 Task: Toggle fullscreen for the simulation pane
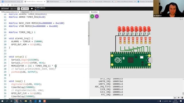(x=181, y=19)
